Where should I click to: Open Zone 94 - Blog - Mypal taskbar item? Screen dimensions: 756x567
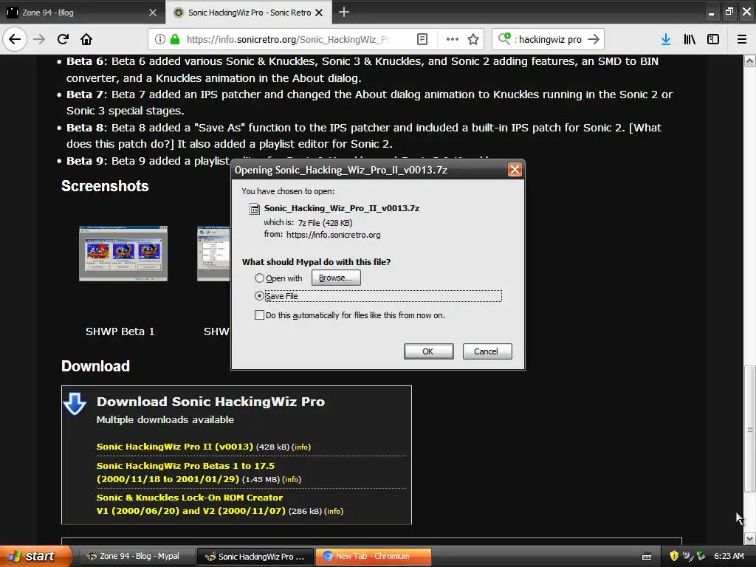137,556
